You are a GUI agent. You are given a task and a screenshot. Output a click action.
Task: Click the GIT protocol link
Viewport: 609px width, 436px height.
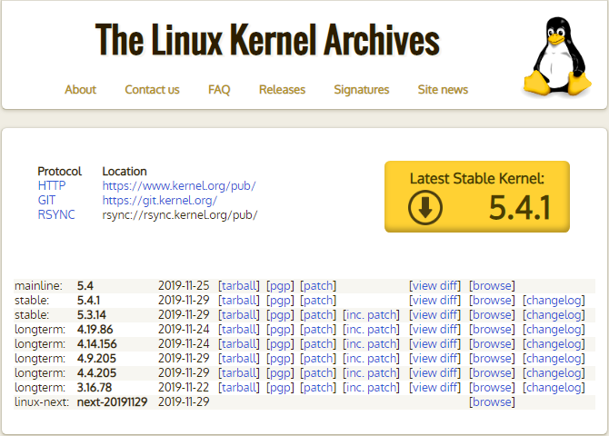coord(46,200)
